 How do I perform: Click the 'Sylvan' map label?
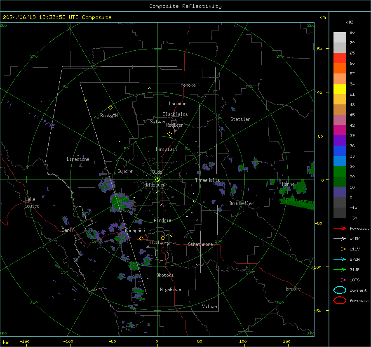point(157,122)
